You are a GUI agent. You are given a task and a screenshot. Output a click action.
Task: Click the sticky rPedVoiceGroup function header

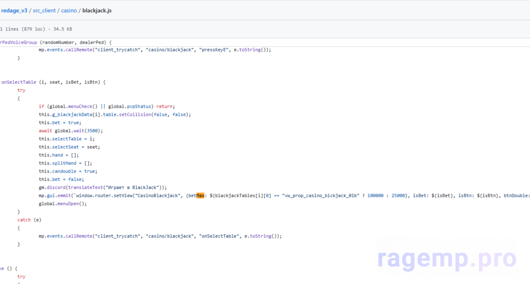pyautogui.click(x=19, y=42)
